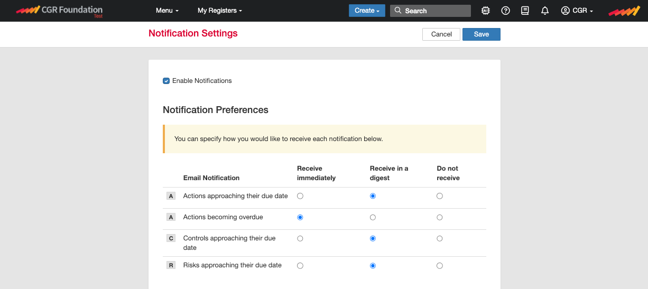This screenshot has width=648, height=289.
Task: Click the Save button
Action: coord(481,34)
